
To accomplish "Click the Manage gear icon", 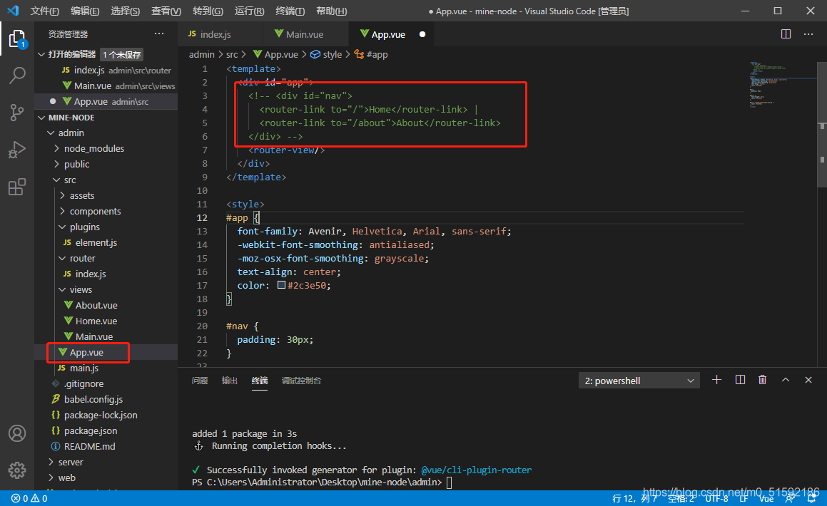I will [x=17, y=470].
